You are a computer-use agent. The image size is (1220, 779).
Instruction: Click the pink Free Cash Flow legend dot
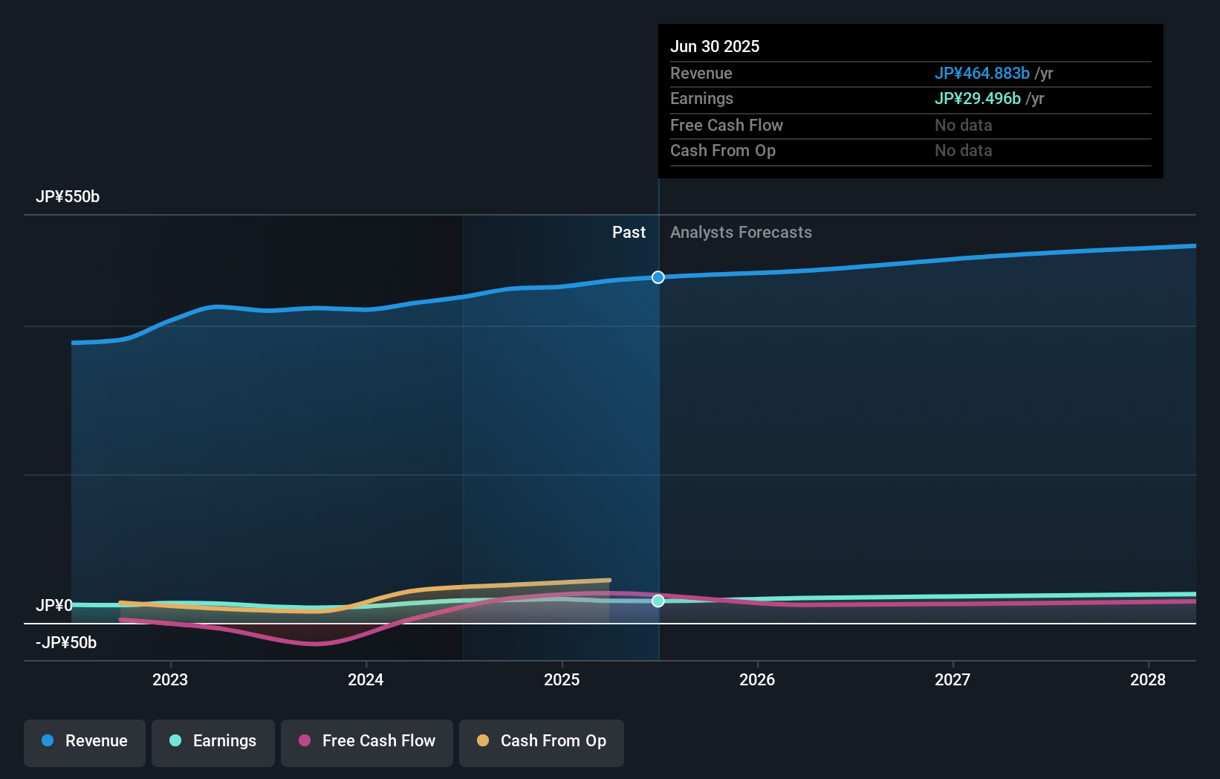pos(305,741)
